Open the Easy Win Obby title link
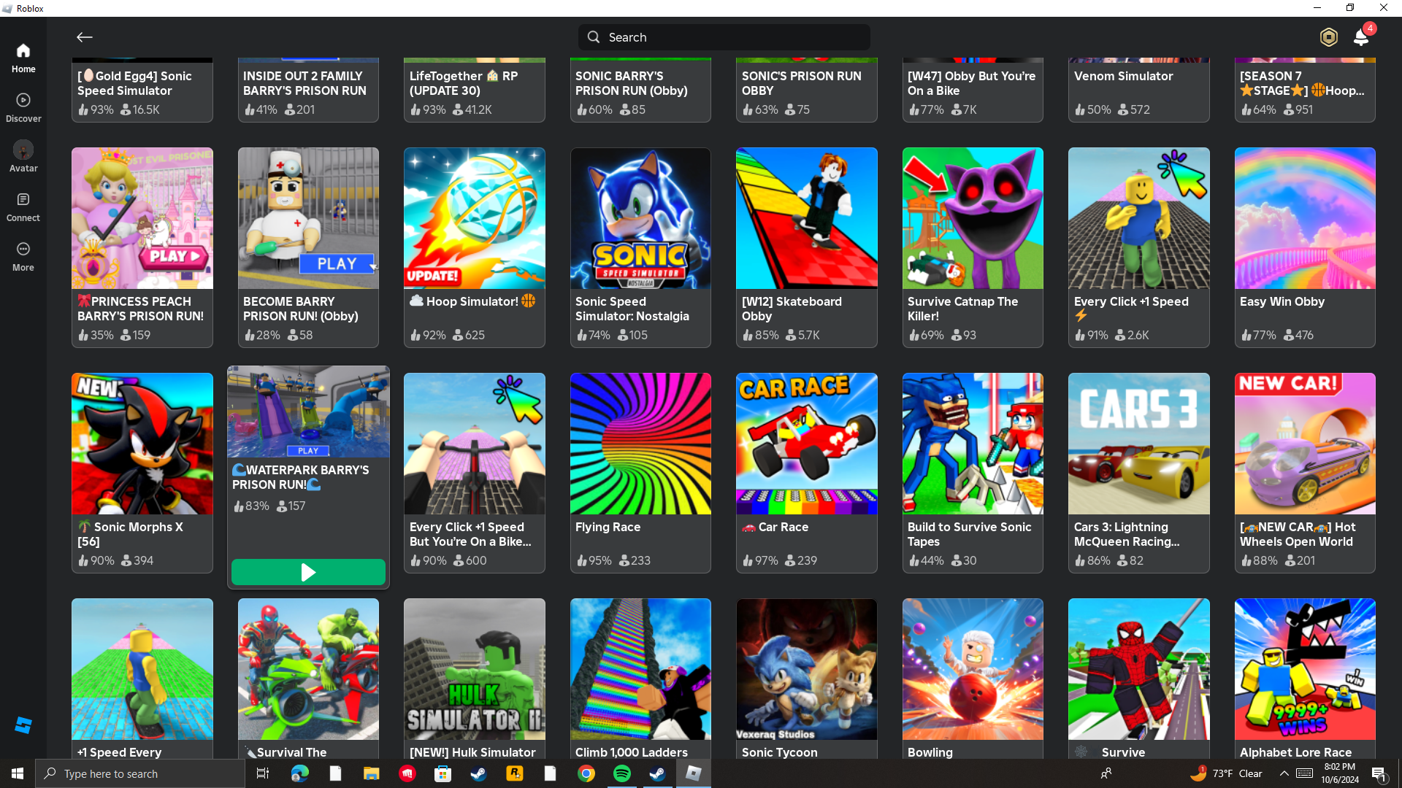The width and height of the screenshot is (1402, 788). [1282, 301]
